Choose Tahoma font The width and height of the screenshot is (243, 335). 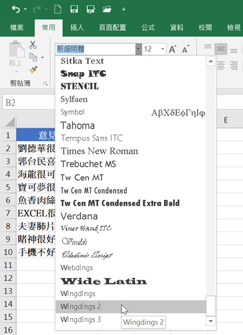pyautogui.click(x=130, y=125)
